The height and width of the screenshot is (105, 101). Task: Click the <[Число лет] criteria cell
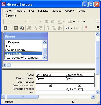coord(80,89)
